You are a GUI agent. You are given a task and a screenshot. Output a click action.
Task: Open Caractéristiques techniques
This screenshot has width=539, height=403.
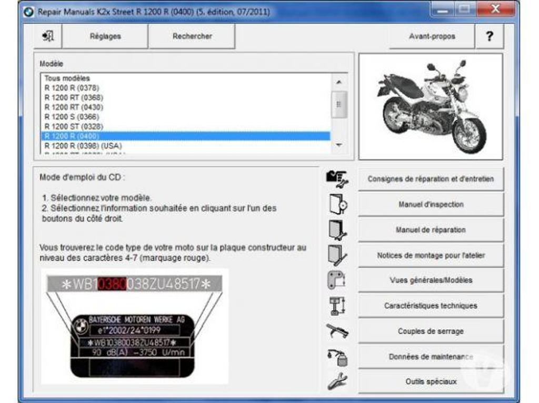431,306
